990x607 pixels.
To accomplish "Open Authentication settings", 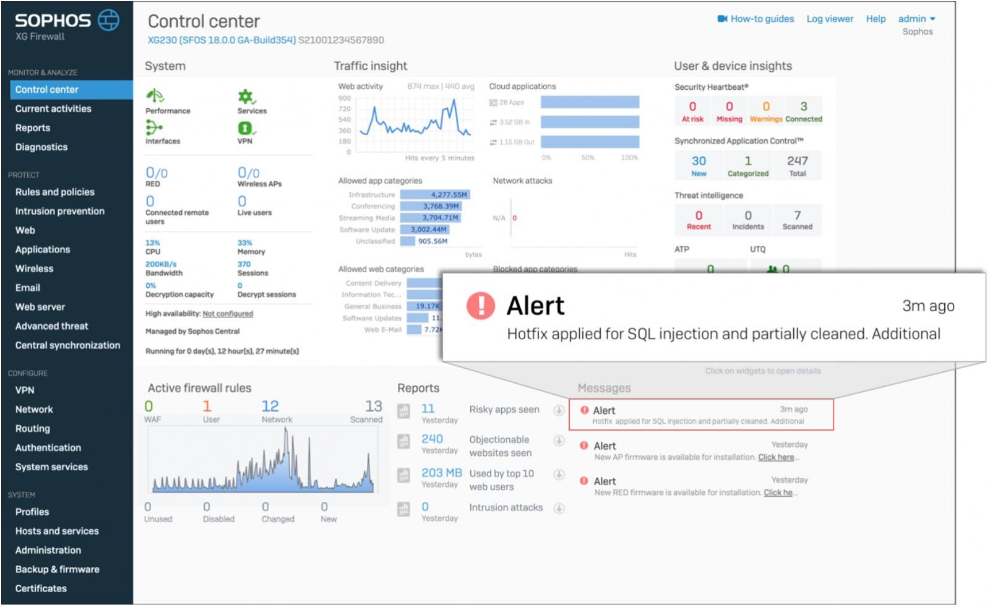I will 48,448.
